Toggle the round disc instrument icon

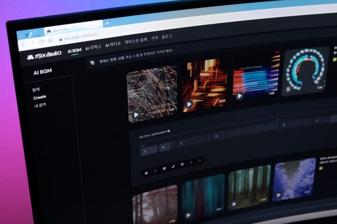click(182, 164)
